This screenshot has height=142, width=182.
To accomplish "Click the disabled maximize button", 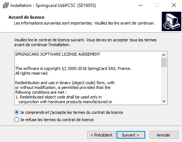I will click(x=157, y=5).
